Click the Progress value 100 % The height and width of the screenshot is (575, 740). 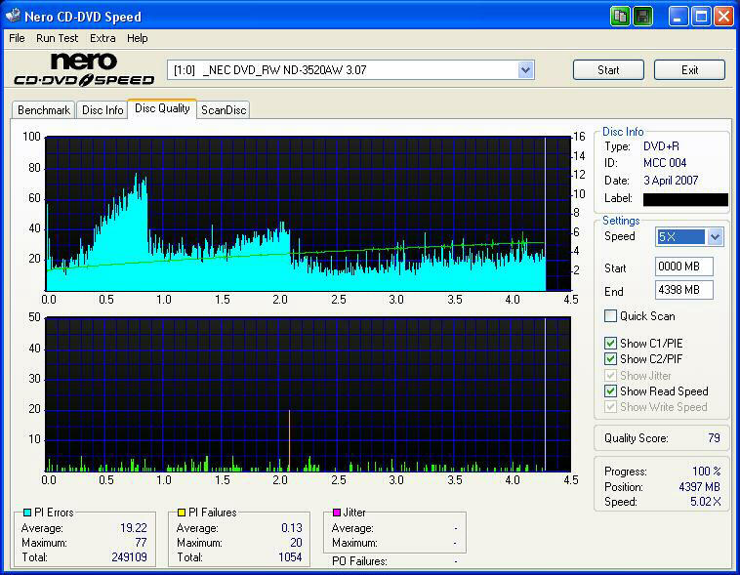(707, 472)
